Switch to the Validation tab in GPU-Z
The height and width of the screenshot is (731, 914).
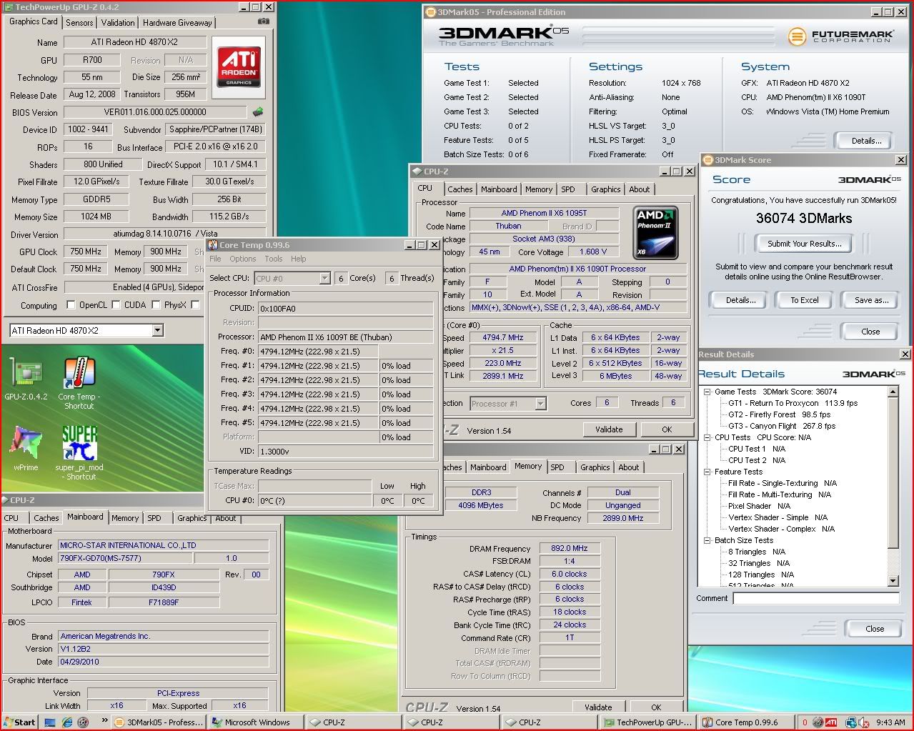coord(117,23)
